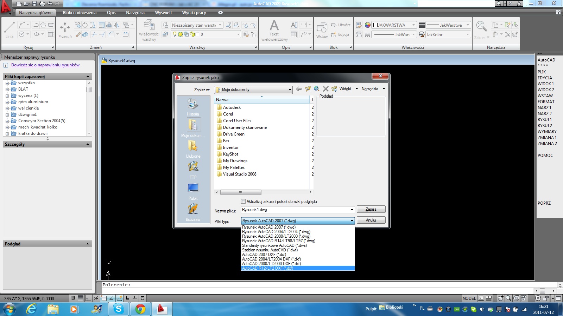Select the polygon draw tool in Rysuj
This screenshot has width=563, height=316.
(x=43, y=25)
